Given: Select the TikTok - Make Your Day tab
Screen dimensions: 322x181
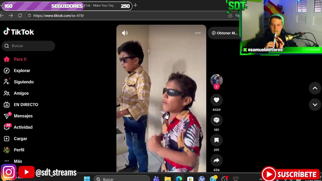Looking at the screenshot, I should coord(99,5).
